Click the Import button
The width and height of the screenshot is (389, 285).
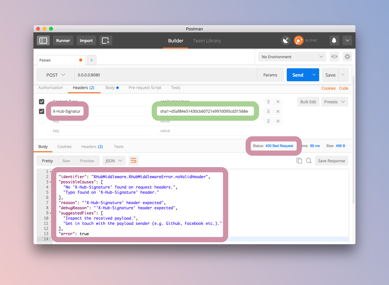(86, 40)
